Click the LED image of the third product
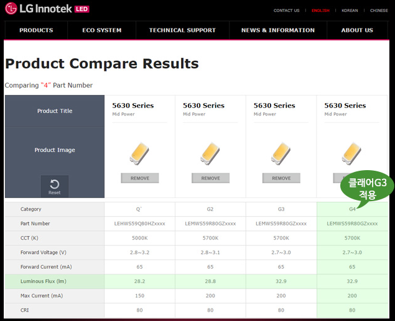The height and width of the screenshot is (321, 395). pyautogui.click(x=281, y=154)
